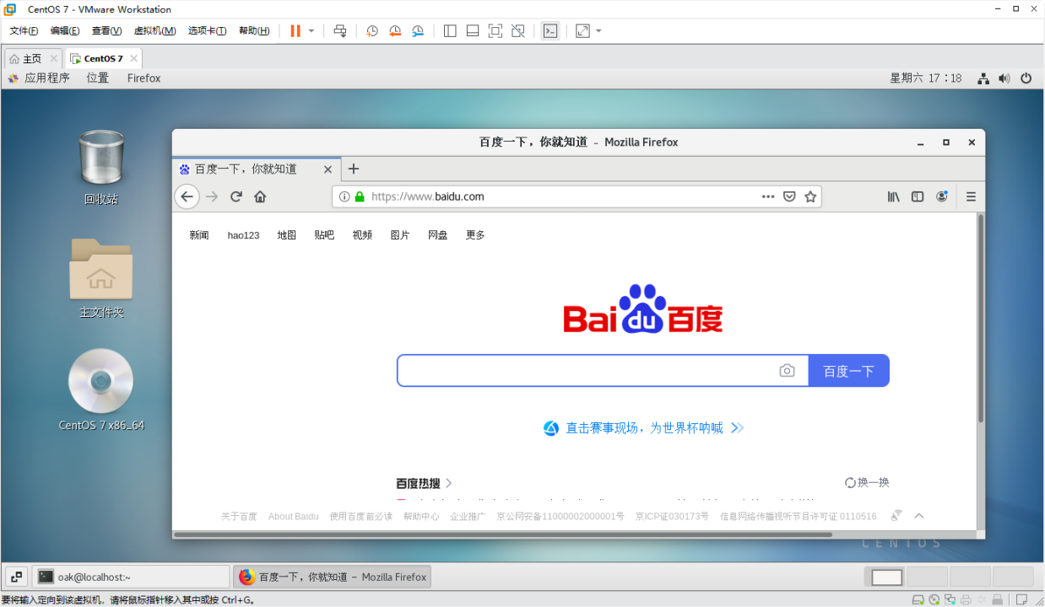
Task: Open the Firefox hamburger menu
Action: tap(971, 196)
